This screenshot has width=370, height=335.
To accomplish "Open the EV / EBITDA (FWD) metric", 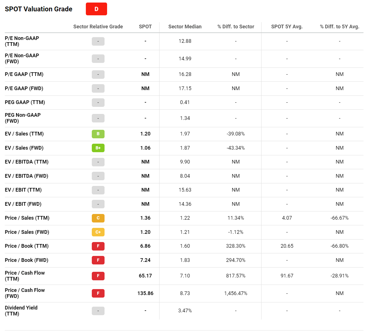I will pos(26,176).
